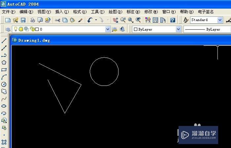Select the Polygon tool
This screenshot has height=148, width=231.
click(x=4, y=62)
